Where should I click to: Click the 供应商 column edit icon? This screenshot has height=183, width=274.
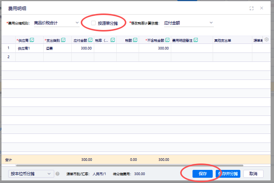pos(32,40)
